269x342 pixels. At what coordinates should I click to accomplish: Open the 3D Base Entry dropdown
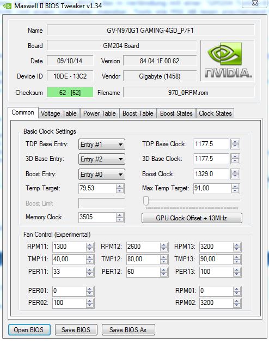point(102,159)
